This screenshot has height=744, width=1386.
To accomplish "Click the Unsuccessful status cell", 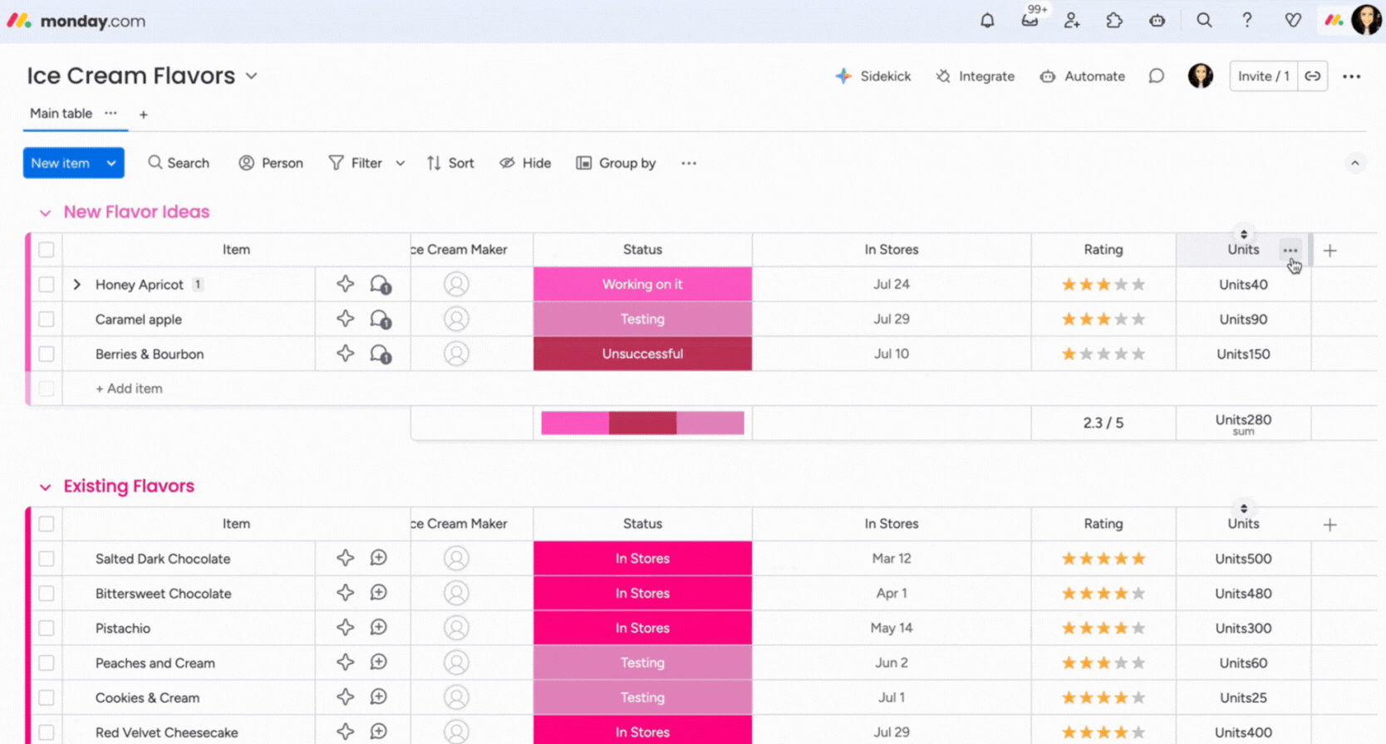I will (642, 354).
